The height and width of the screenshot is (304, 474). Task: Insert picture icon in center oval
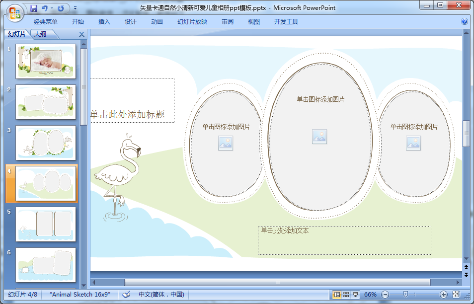[319, 136]
